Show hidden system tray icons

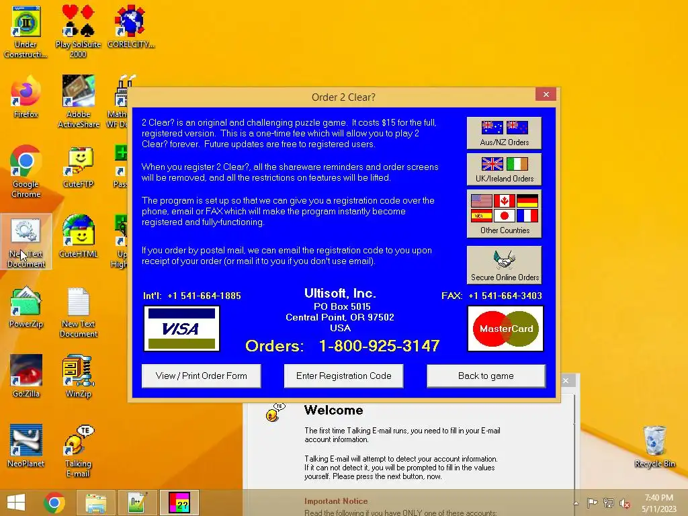[x=576, y=503]
